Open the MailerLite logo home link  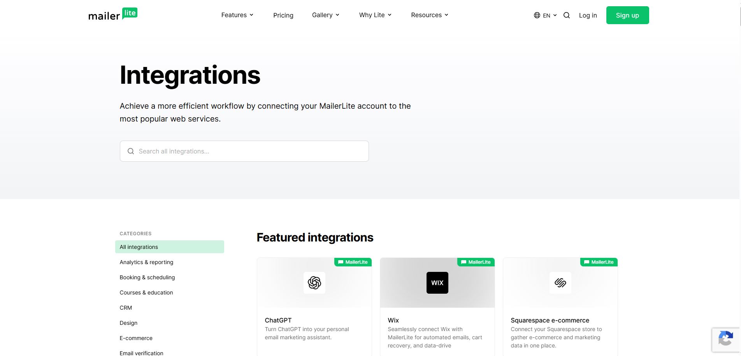coord(113,14)
